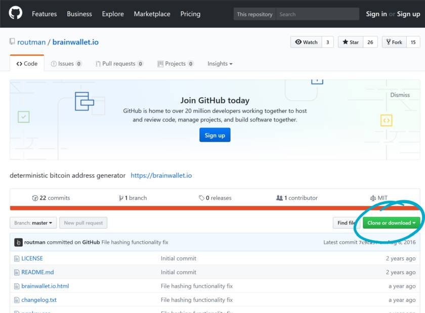Click the routman committer avatar icon
This screenshot has height=313, width=425.
(x=18, y=242)
